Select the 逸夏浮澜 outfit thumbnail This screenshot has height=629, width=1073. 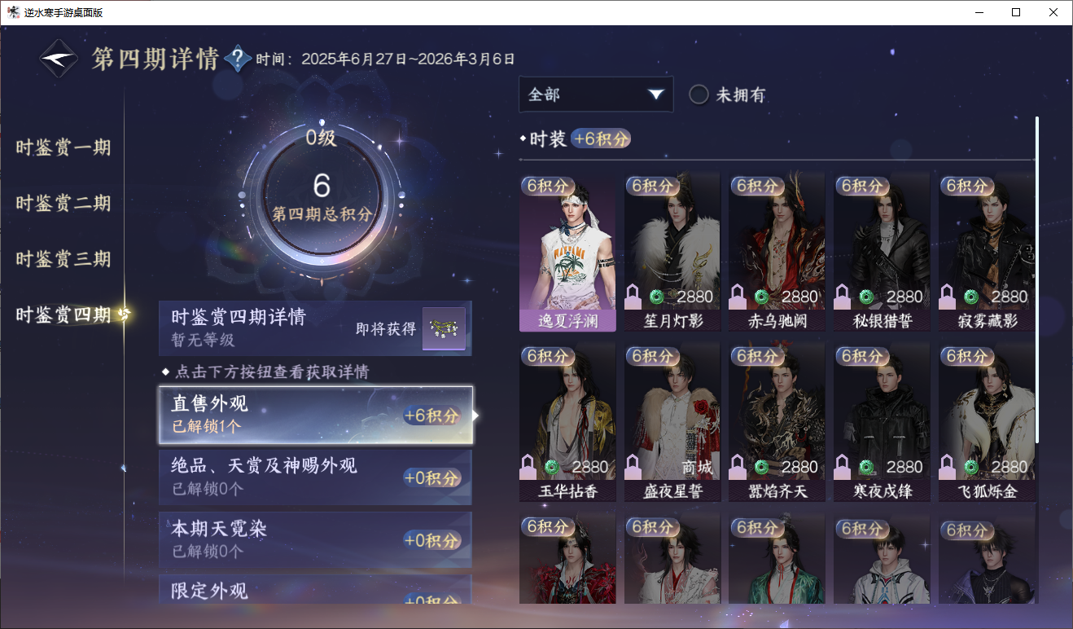point(567,253)
